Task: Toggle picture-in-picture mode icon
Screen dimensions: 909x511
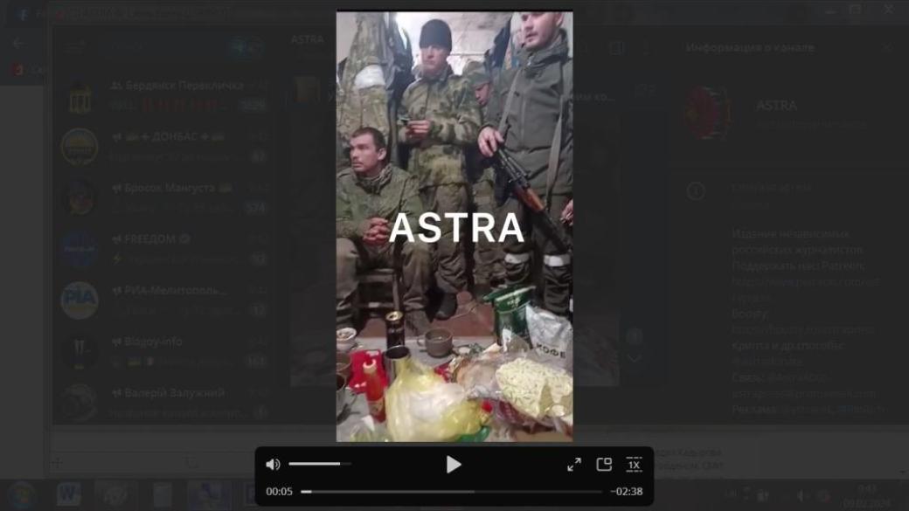Action: coord(604,465)
